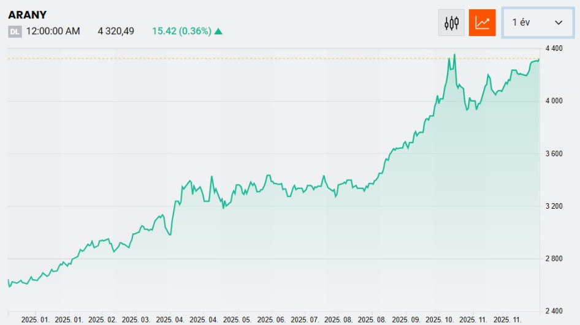Viewport: 580px width, 325px height.
Task: Click the 4 320,49 current price value
Action: (x=116, y=31)
